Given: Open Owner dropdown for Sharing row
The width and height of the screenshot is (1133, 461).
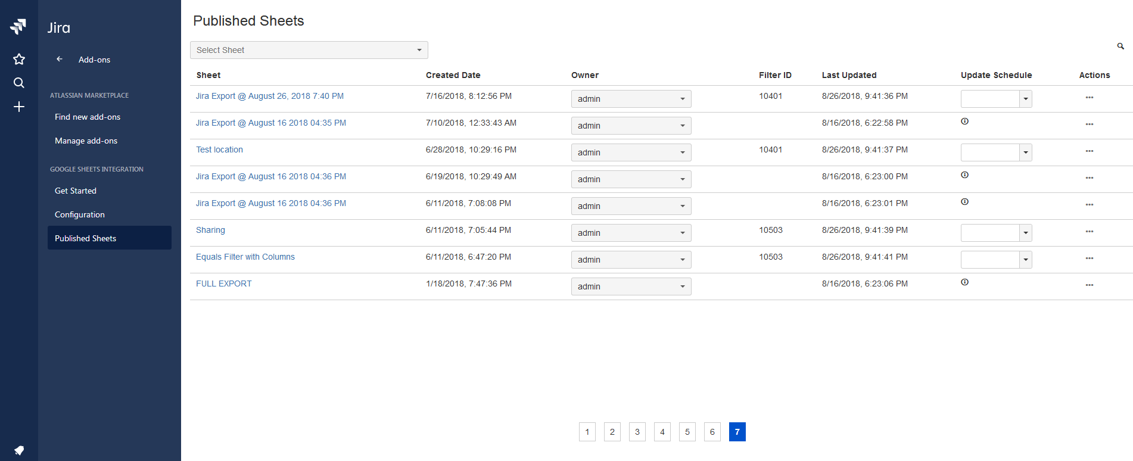Looking at the screenshot, I should pyautogui.click(x=630, y=233).
